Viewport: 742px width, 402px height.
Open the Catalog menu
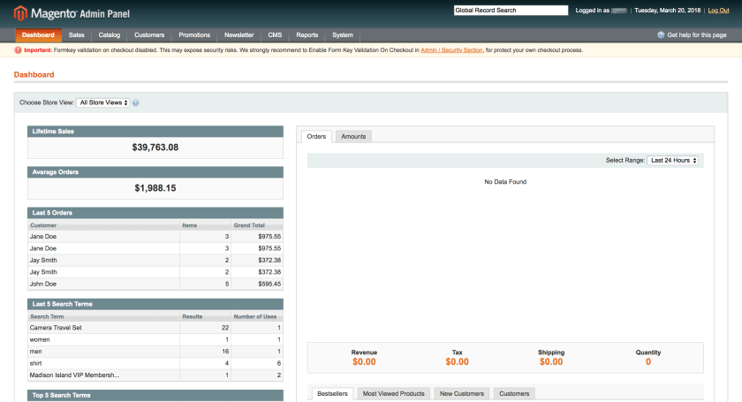110,35
